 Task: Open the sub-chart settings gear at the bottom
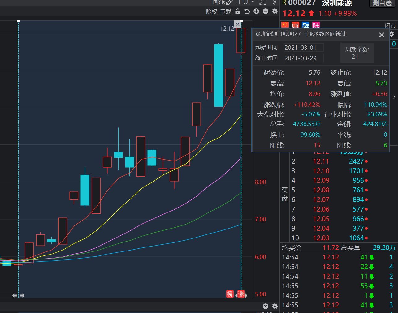[275, 306]
